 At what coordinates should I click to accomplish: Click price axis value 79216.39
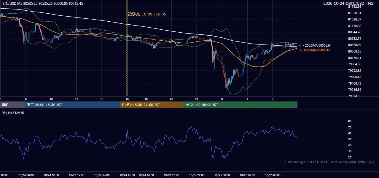click(354, 90)
